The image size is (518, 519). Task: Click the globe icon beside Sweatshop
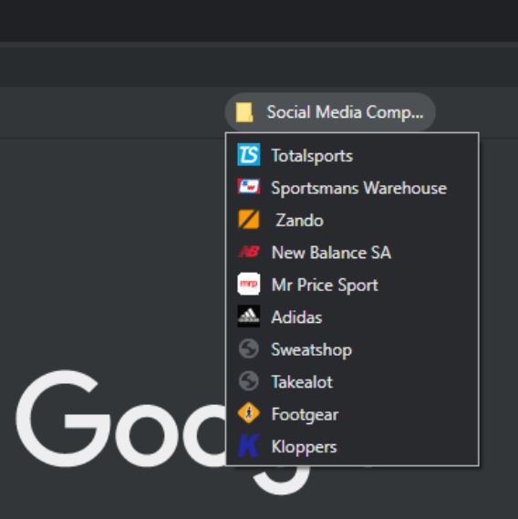pos(249,348)
